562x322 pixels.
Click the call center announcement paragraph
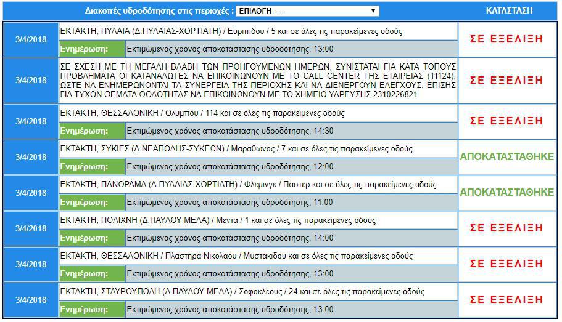point(258,81)
